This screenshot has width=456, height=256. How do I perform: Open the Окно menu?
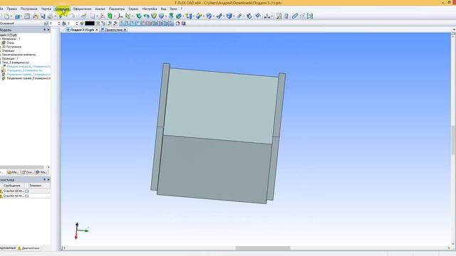point(173,9)
